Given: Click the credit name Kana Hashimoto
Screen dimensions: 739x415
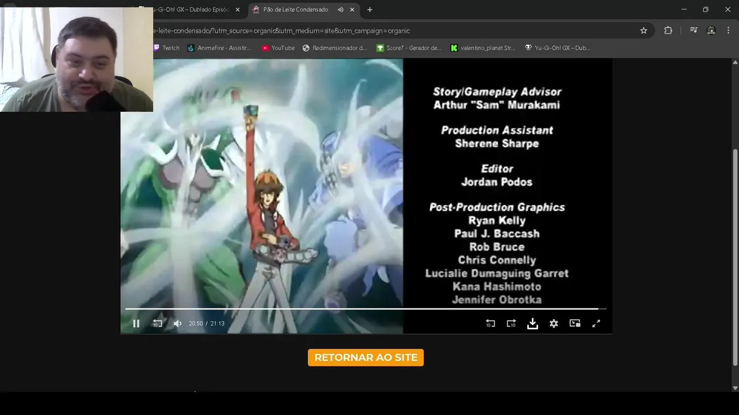Looking at the screenshot, I should tap(497, 286).
